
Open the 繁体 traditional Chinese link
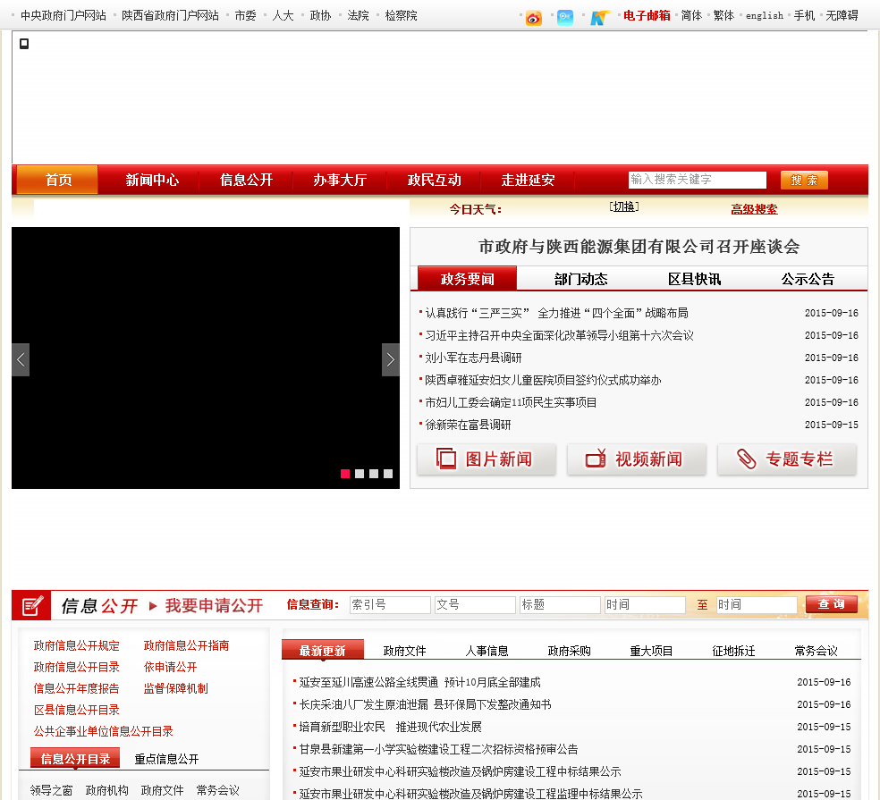[x=723, y=16]
